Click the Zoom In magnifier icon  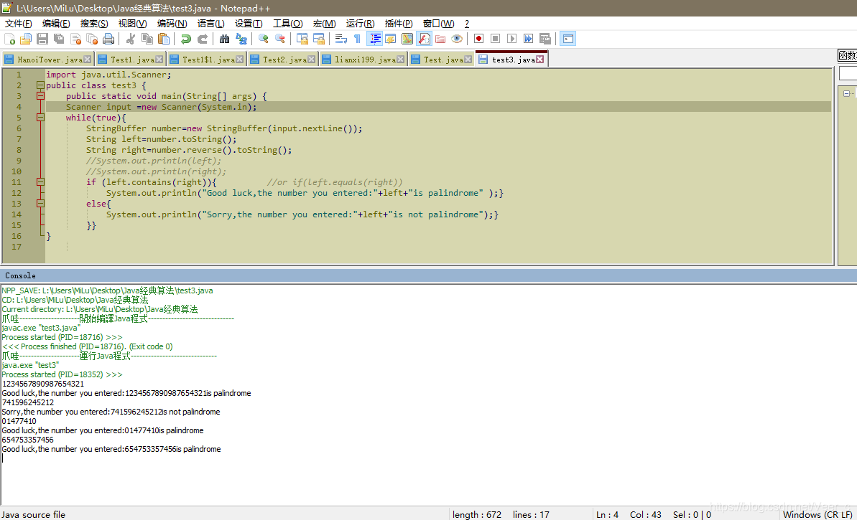[x=264, y=39]
